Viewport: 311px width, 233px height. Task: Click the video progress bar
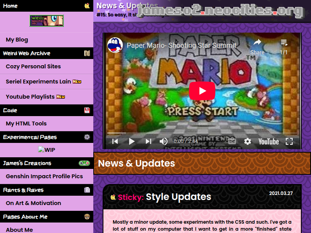click(202, 133)
